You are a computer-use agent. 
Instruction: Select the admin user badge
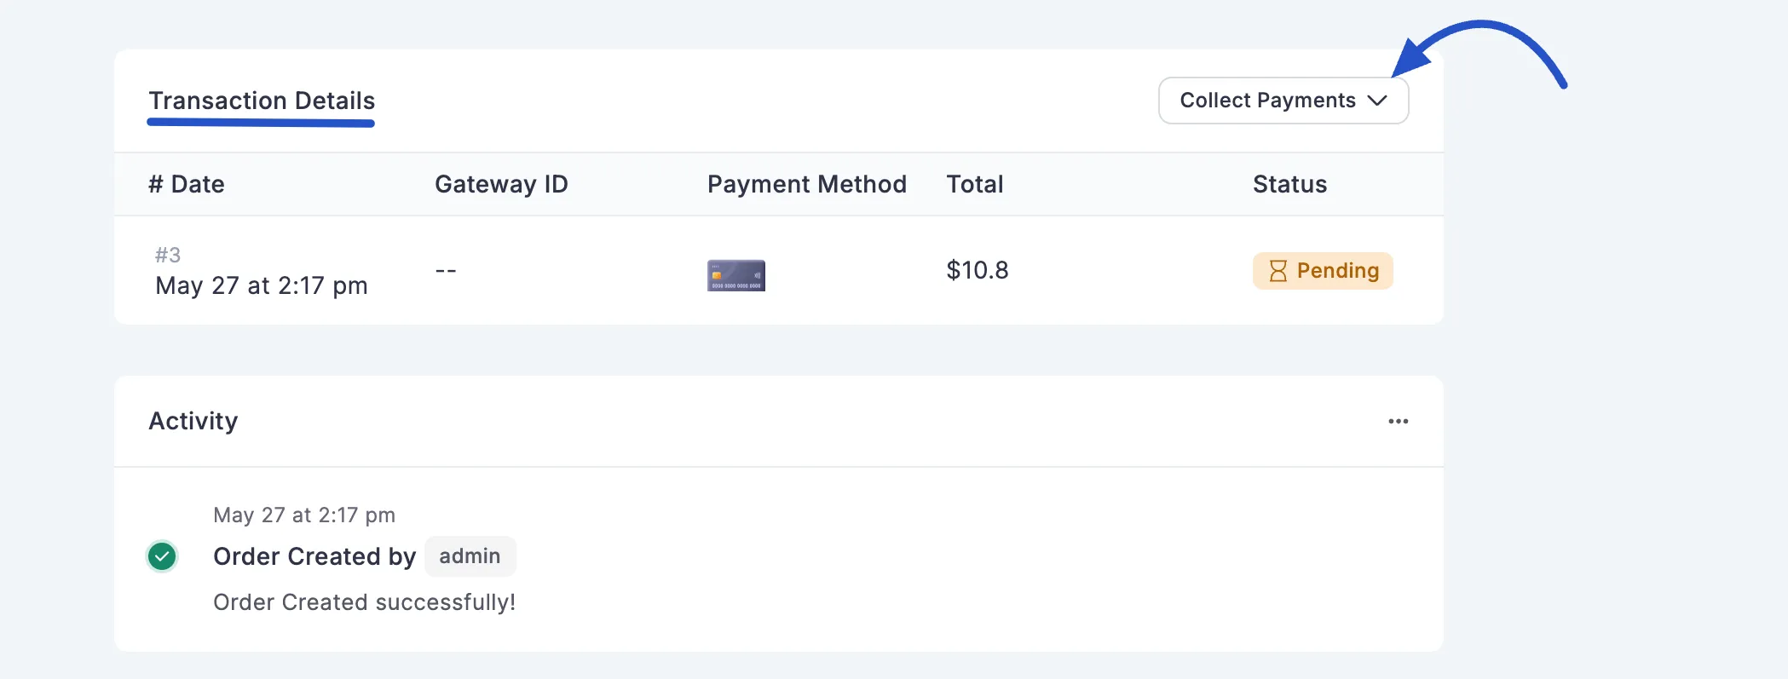click(470, 555)
